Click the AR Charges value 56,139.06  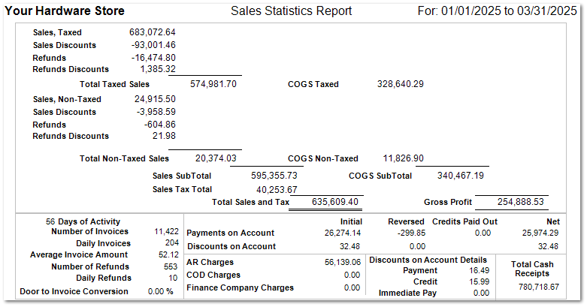tap(343, 262)
